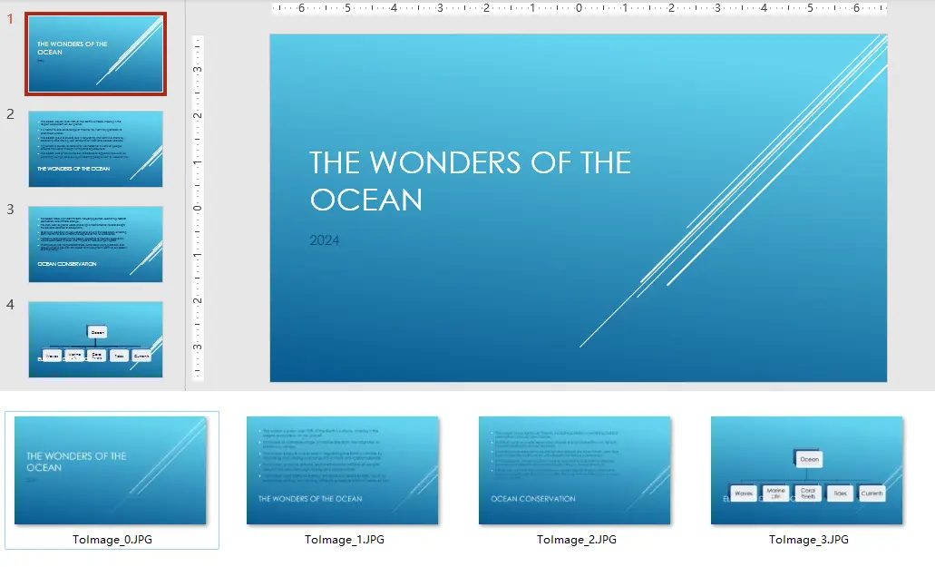
Task: Click slide number 1 in the slide panel
Action: pyautogui.click(x=11, y=19)
